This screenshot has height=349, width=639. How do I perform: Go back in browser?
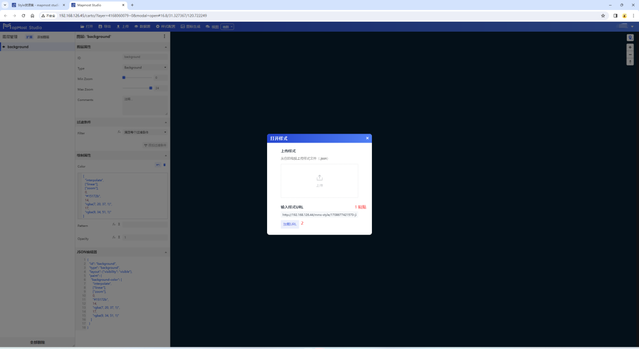click(x=6, y=16)
